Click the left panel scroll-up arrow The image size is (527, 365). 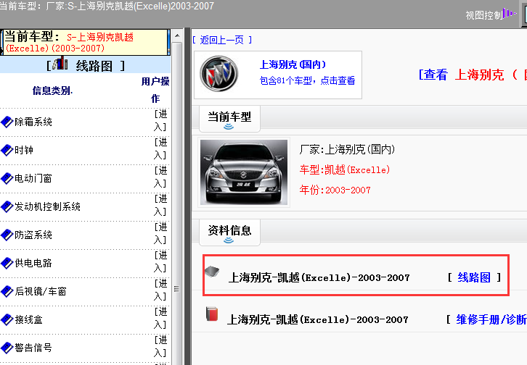177,35
